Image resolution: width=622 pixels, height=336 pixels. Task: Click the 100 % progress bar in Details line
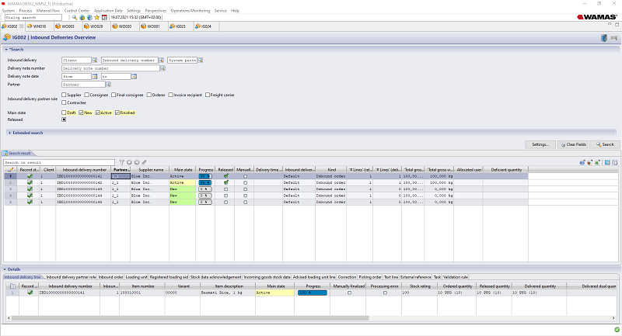(x=313, y=293)
